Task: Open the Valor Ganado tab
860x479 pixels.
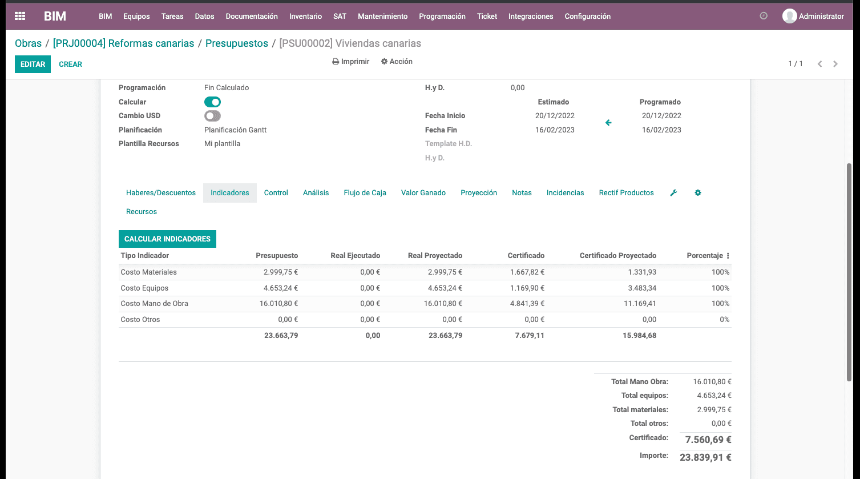Action: coord(423,193)
